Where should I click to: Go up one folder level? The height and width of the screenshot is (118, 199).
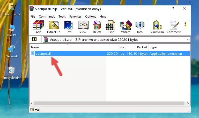click(34, 39)
